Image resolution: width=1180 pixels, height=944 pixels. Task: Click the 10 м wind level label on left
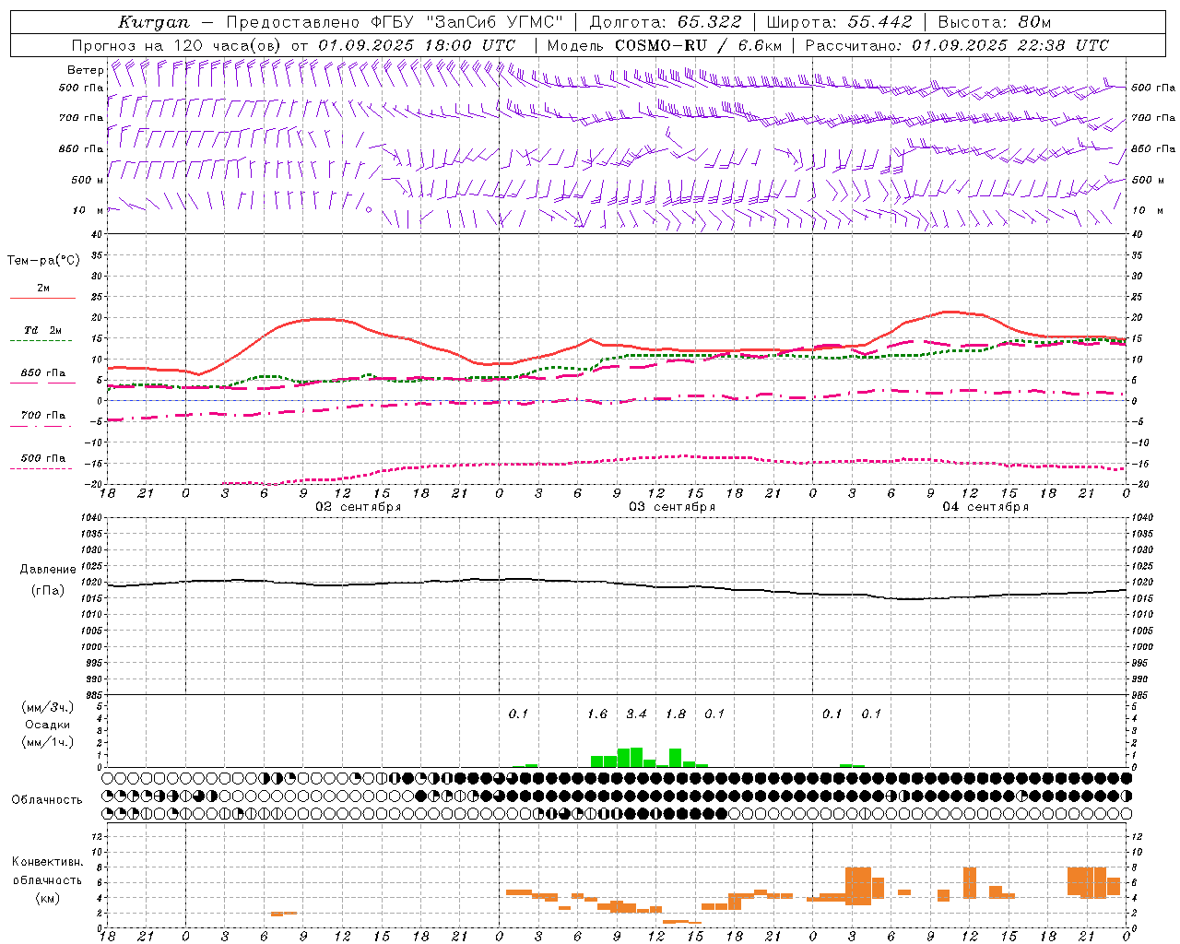point(88,210)
